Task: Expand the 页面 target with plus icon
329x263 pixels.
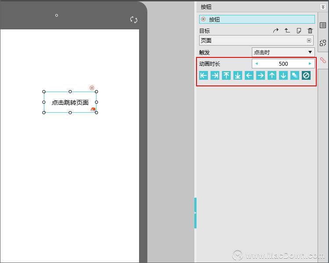Action: [309, 40]
